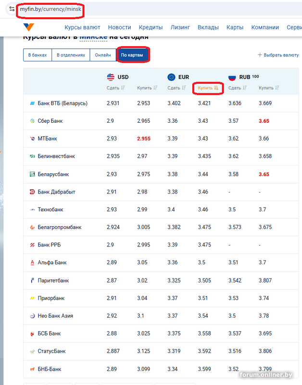Open the Компании menu

coord(265,27)
